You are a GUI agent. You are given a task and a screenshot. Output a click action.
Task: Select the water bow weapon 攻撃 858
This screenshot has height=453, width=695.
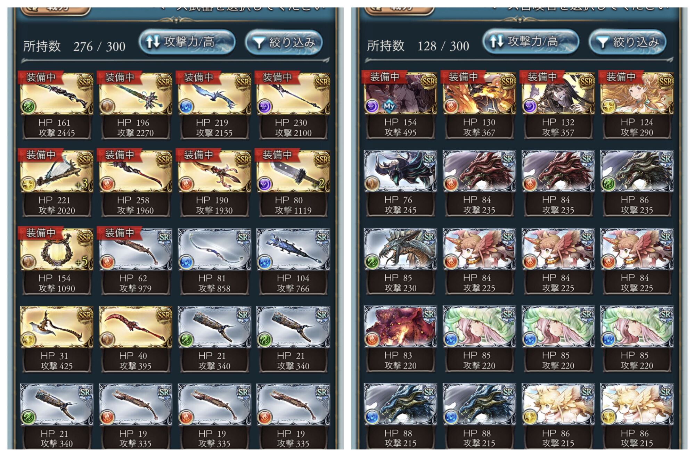tap(214, 261)
